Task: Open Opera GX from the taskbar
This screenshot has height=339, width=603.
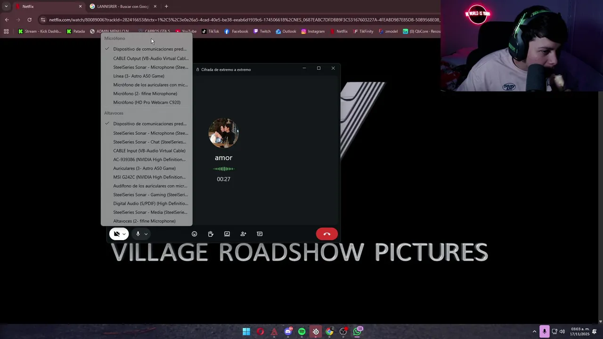Action: point(260,331)
